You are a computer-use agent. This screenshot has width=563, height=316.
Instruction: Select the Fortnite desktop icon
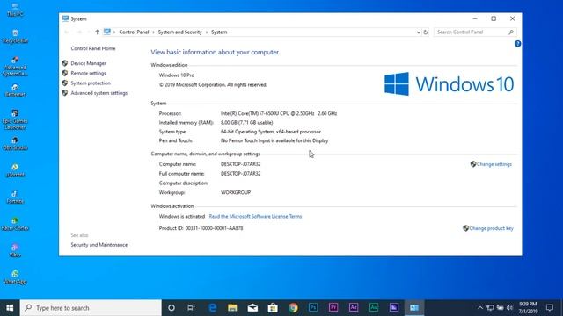[x=15, y=197]
